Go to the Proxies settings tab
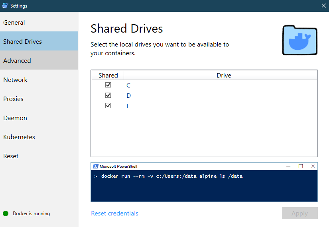Image resolution: width=329 pixels, height=227 pixels. [39, 99]
